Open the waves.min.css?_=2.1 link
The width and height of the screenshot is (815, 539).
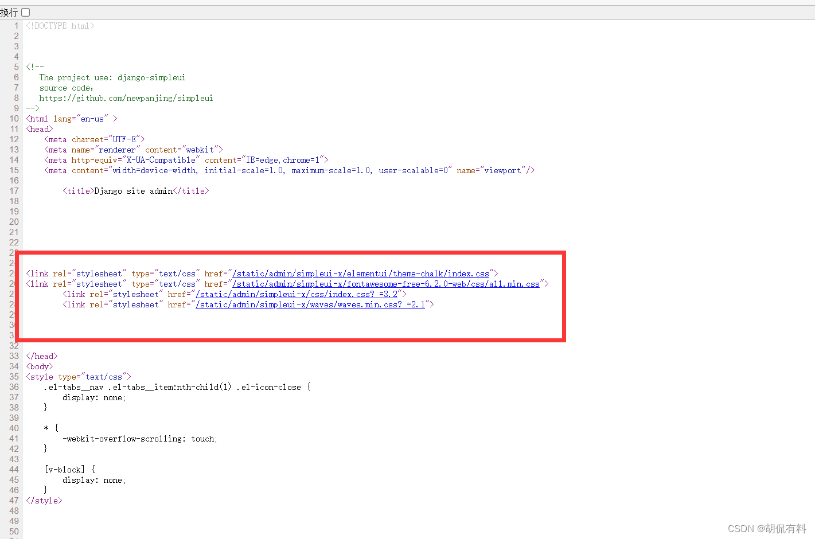click(x=310, y=304)
